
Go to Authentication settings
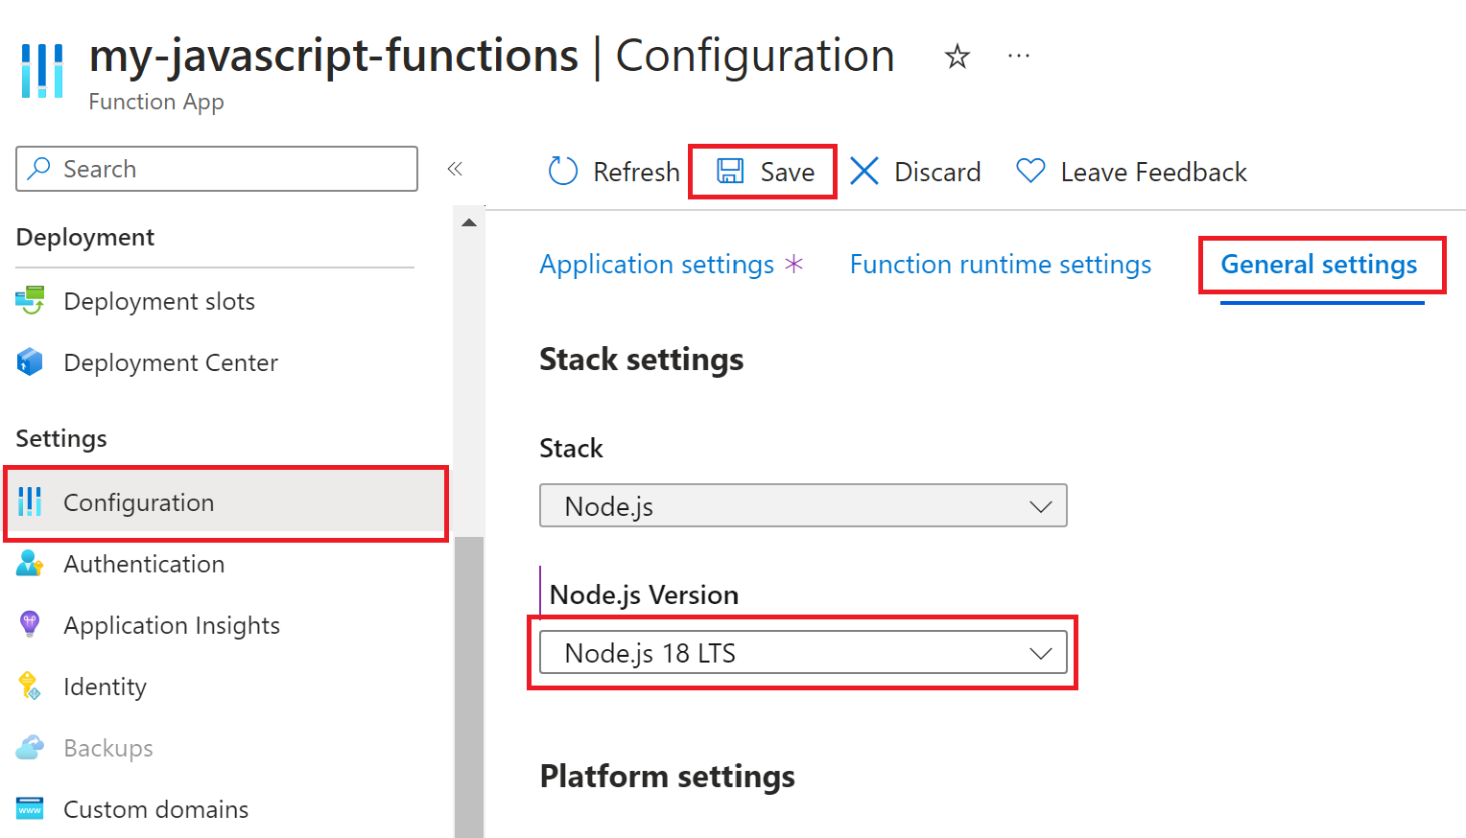(x=144, y=564)
